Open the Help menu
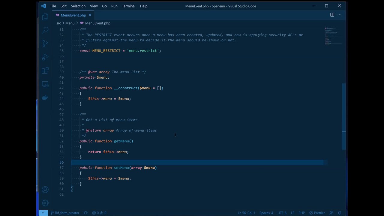The image size is (384, 216). click(x=144, y=6)
